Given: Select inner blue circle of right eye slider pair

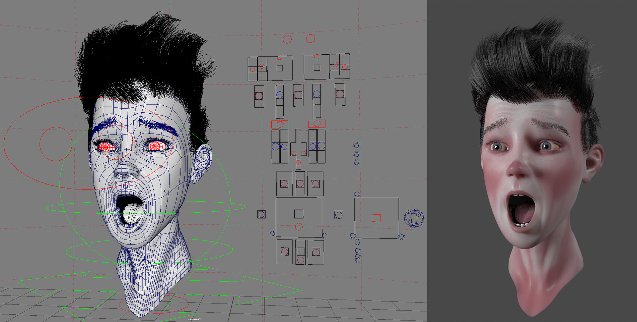Looking at the screenshot, I should pos(313,146).
